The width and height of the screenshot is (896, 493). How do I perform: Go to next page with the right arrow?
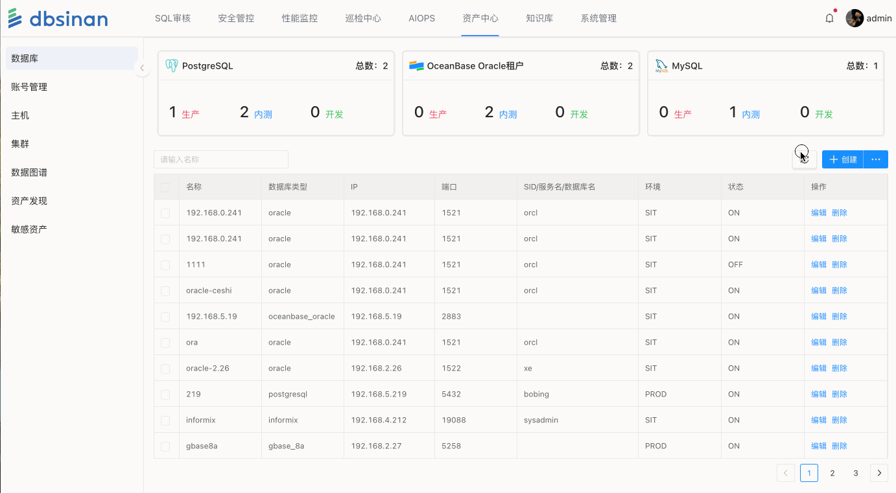(879, 473)
